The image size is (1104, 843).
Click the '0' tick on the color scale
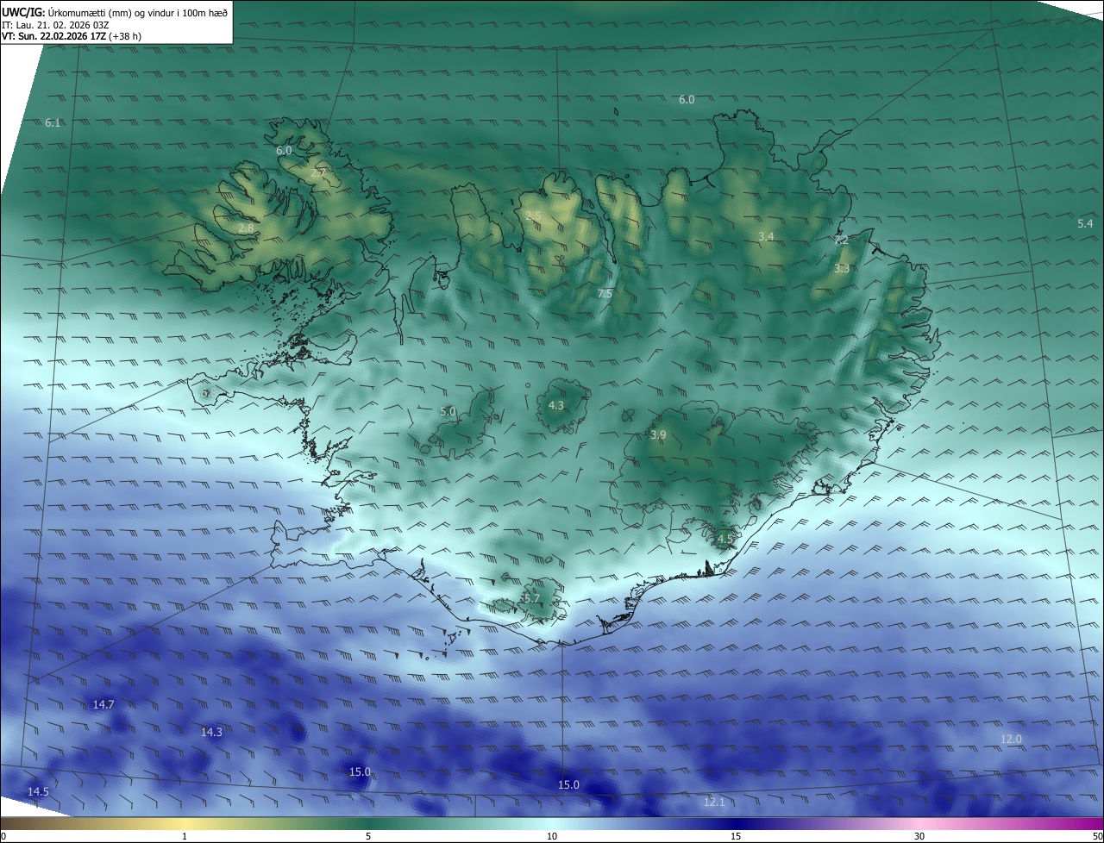coord(3,836)
